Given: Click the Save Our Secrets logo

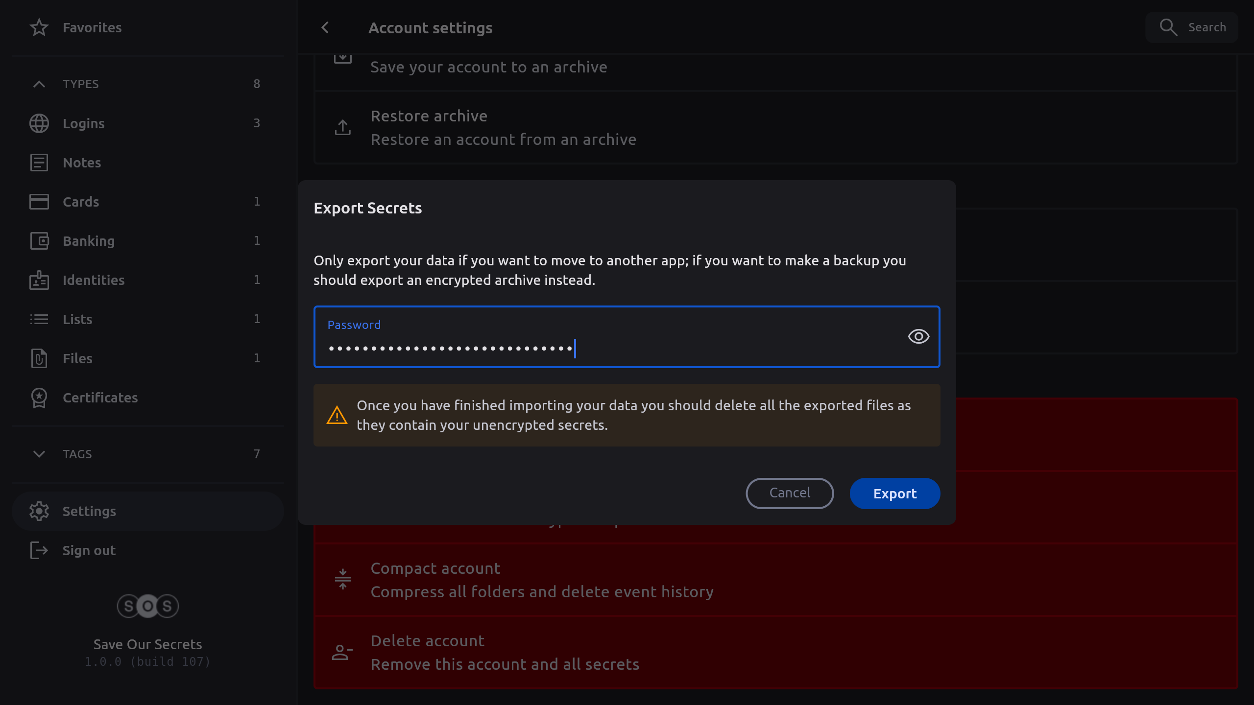Looking at the screenshot, I should [147, 606].
